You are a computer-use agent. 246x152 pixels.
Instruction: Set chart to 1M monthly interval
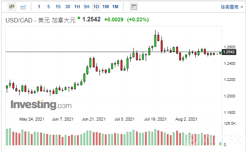point(115,7)
